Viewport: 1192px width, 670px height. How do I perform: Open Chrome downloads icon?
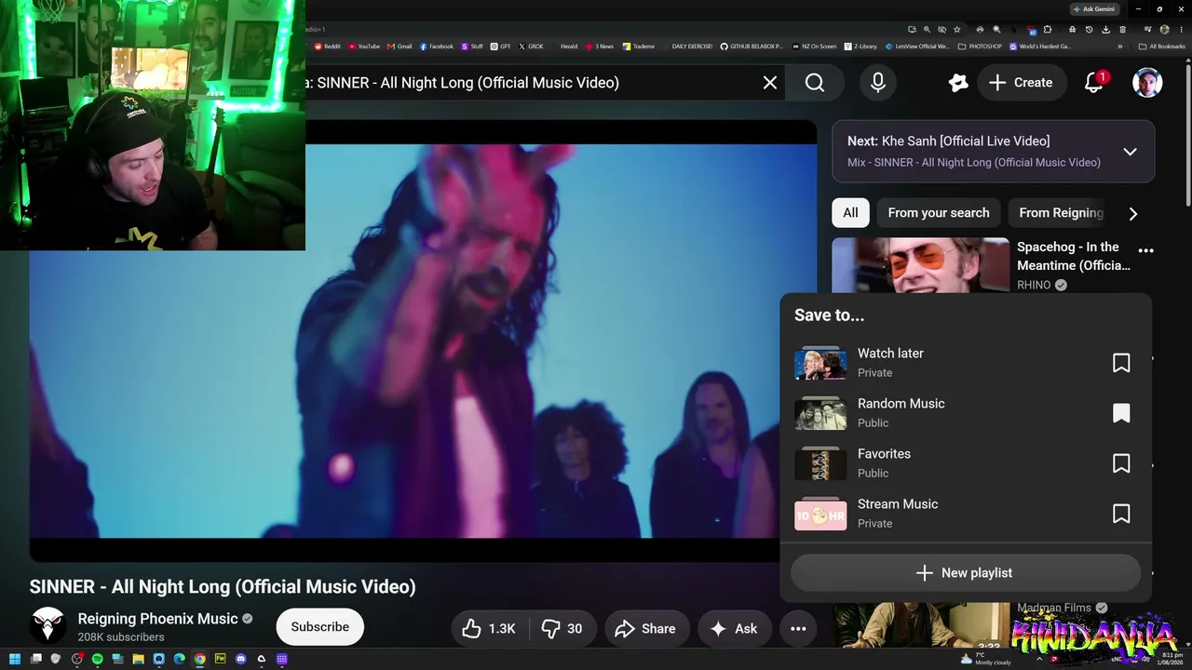pos(1105,30)
